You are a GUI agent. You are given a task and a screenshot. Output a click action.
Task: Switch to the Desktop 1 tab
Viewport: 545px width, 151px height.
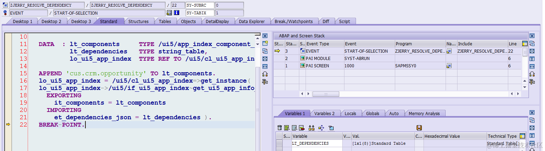pos(22,21)
